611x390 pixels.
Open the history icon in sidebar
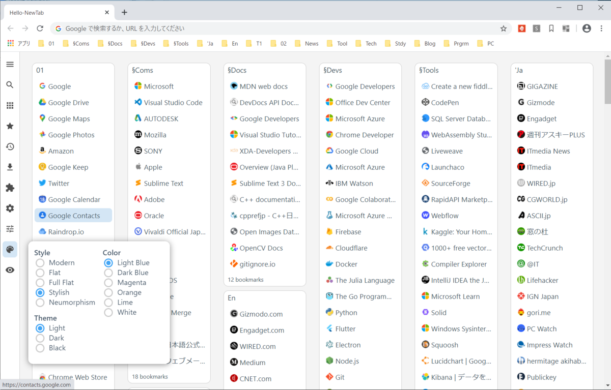10,146
